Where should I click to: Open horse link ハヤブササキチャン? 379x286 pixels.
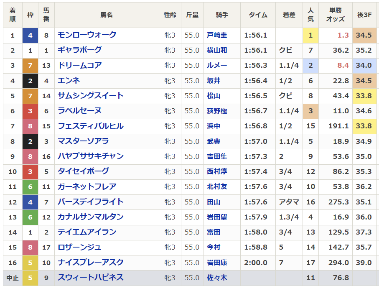click(91, 156)
